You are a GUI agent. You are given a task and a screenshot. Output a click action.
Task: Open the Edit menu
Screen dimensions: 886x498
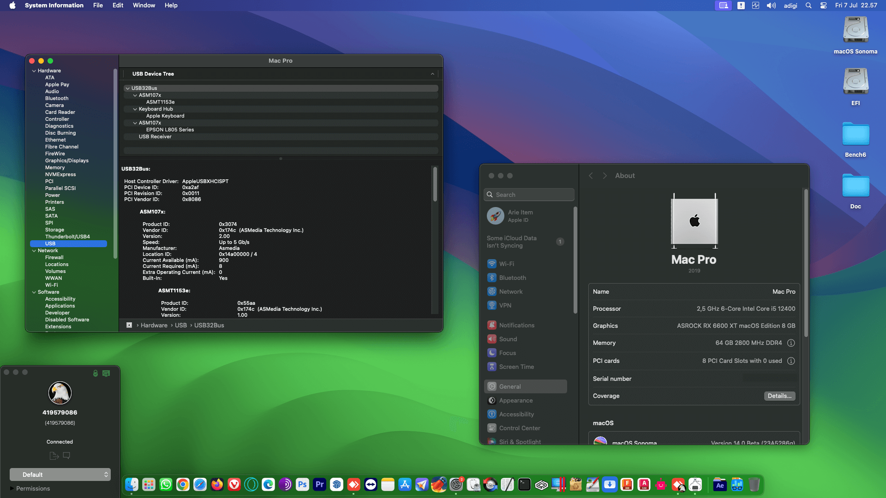pyautogui.click(x=118, y=6)
